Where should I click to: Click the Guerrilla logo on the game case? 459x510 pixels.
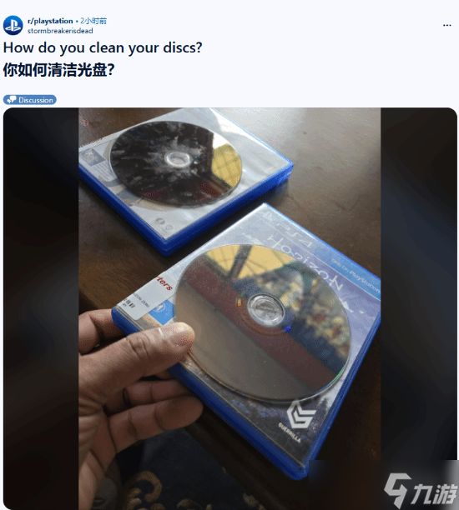point(299,421)
